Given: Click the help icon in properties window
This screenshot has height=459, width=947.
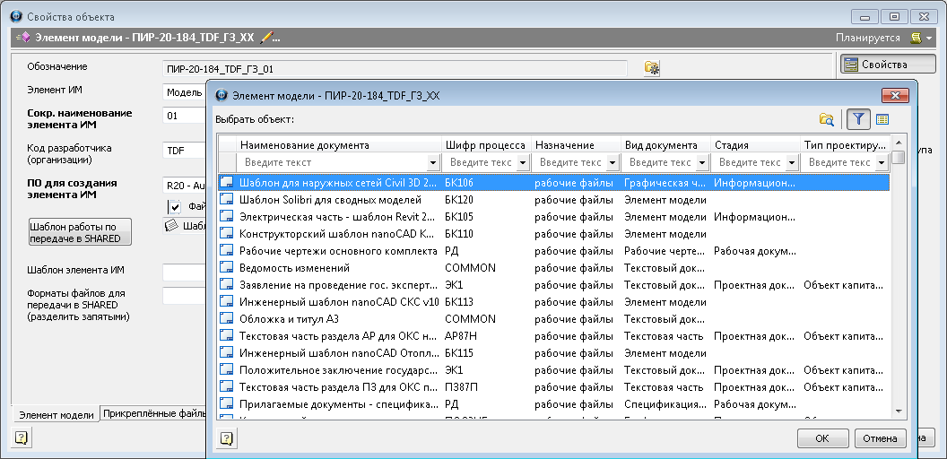Looking at the screenshot, I should click(22, 438).
